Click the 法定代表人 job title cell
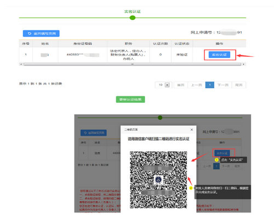Screen dimensions: 274x219 point(128,55)
